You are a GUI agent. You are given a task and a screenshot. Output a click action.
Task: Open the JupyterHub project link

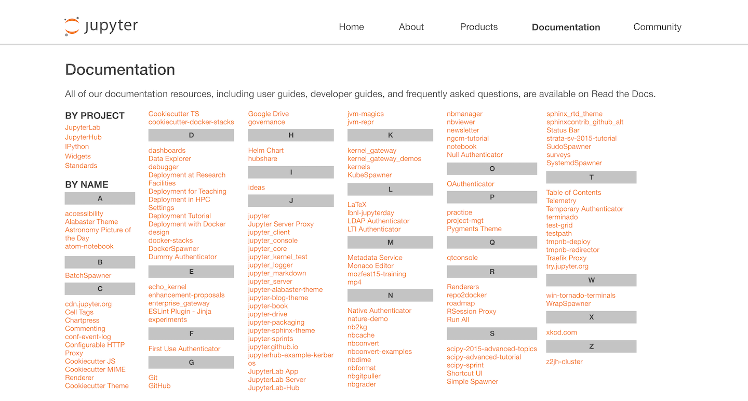pyautogui.click(x=83, y=137)
